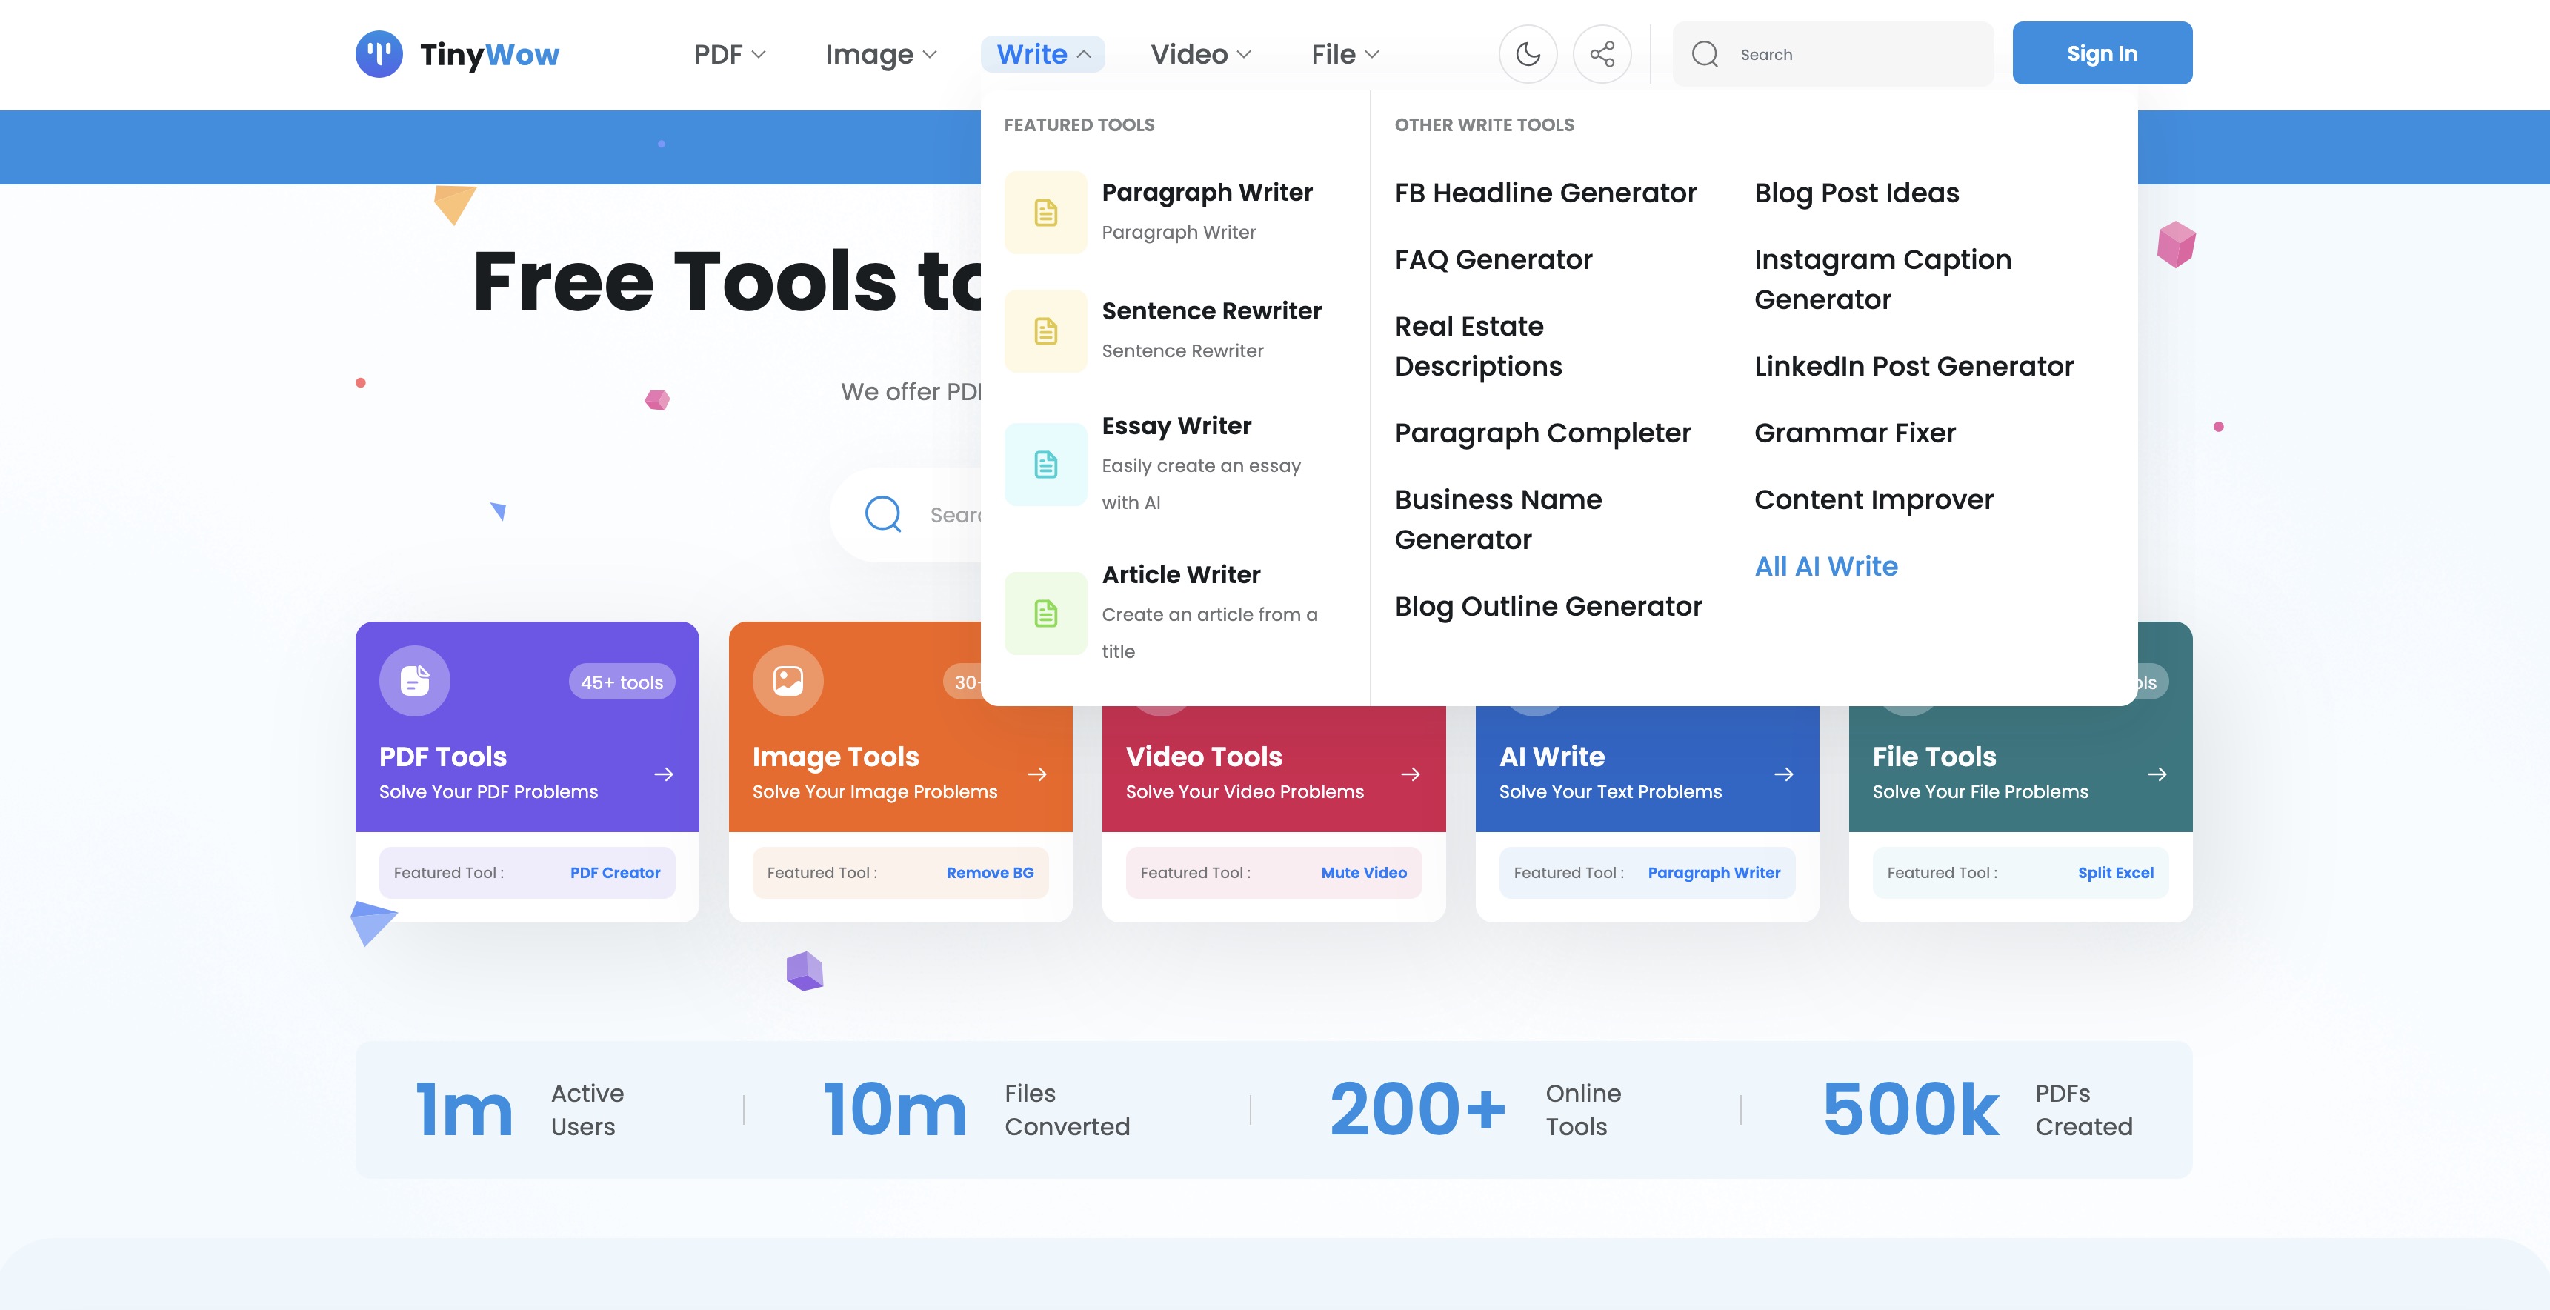Open the share icon button

(1602, 53)
